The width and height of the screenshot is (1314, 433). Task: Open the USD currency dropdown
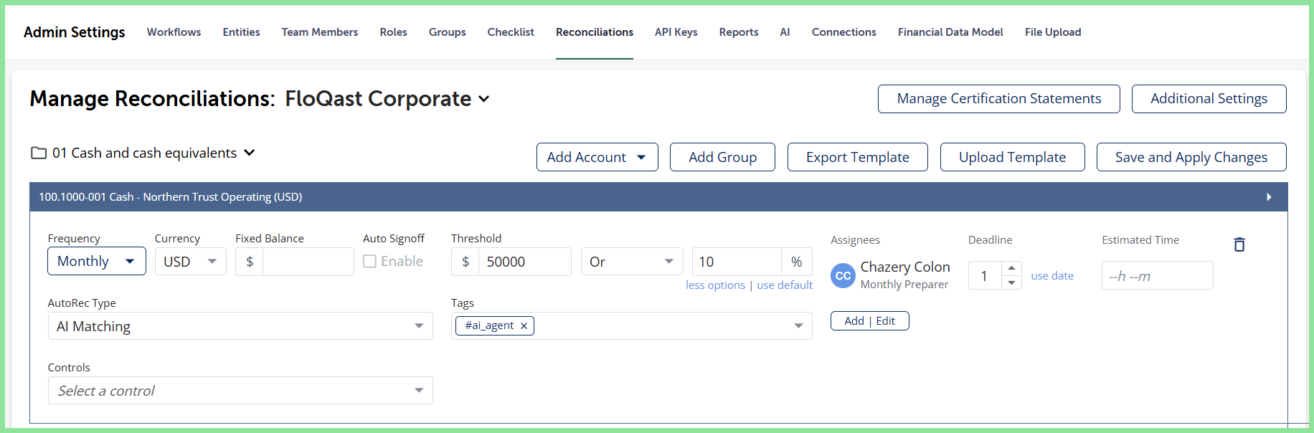(190, 261)
